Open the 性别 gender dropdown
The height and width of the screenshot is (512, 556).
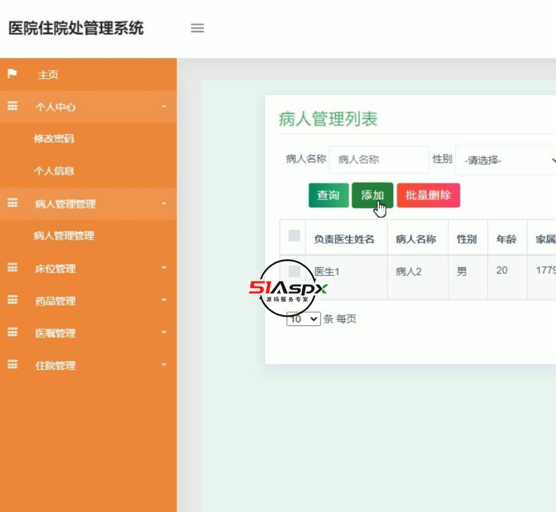pyautogui.click(x=508, y=160)
